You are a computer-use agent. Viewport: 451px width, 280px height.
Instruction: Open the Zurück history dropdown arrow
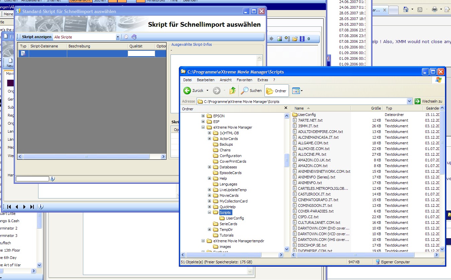[x=207, y=91]
